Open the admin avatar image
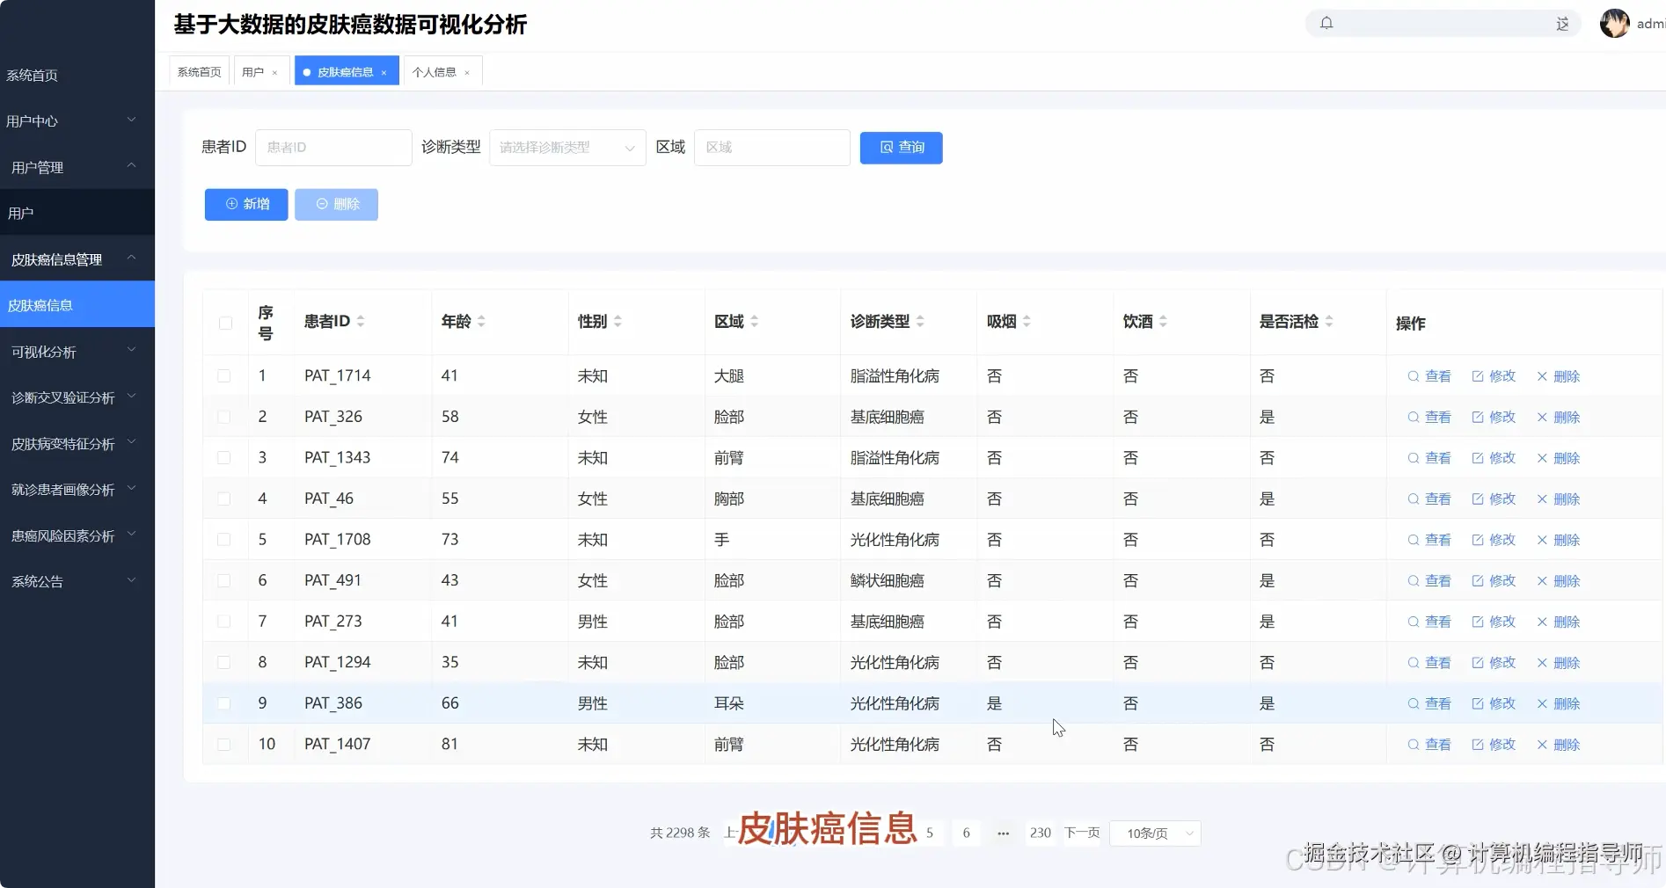1666x888 pixels. pos(1614,24)
